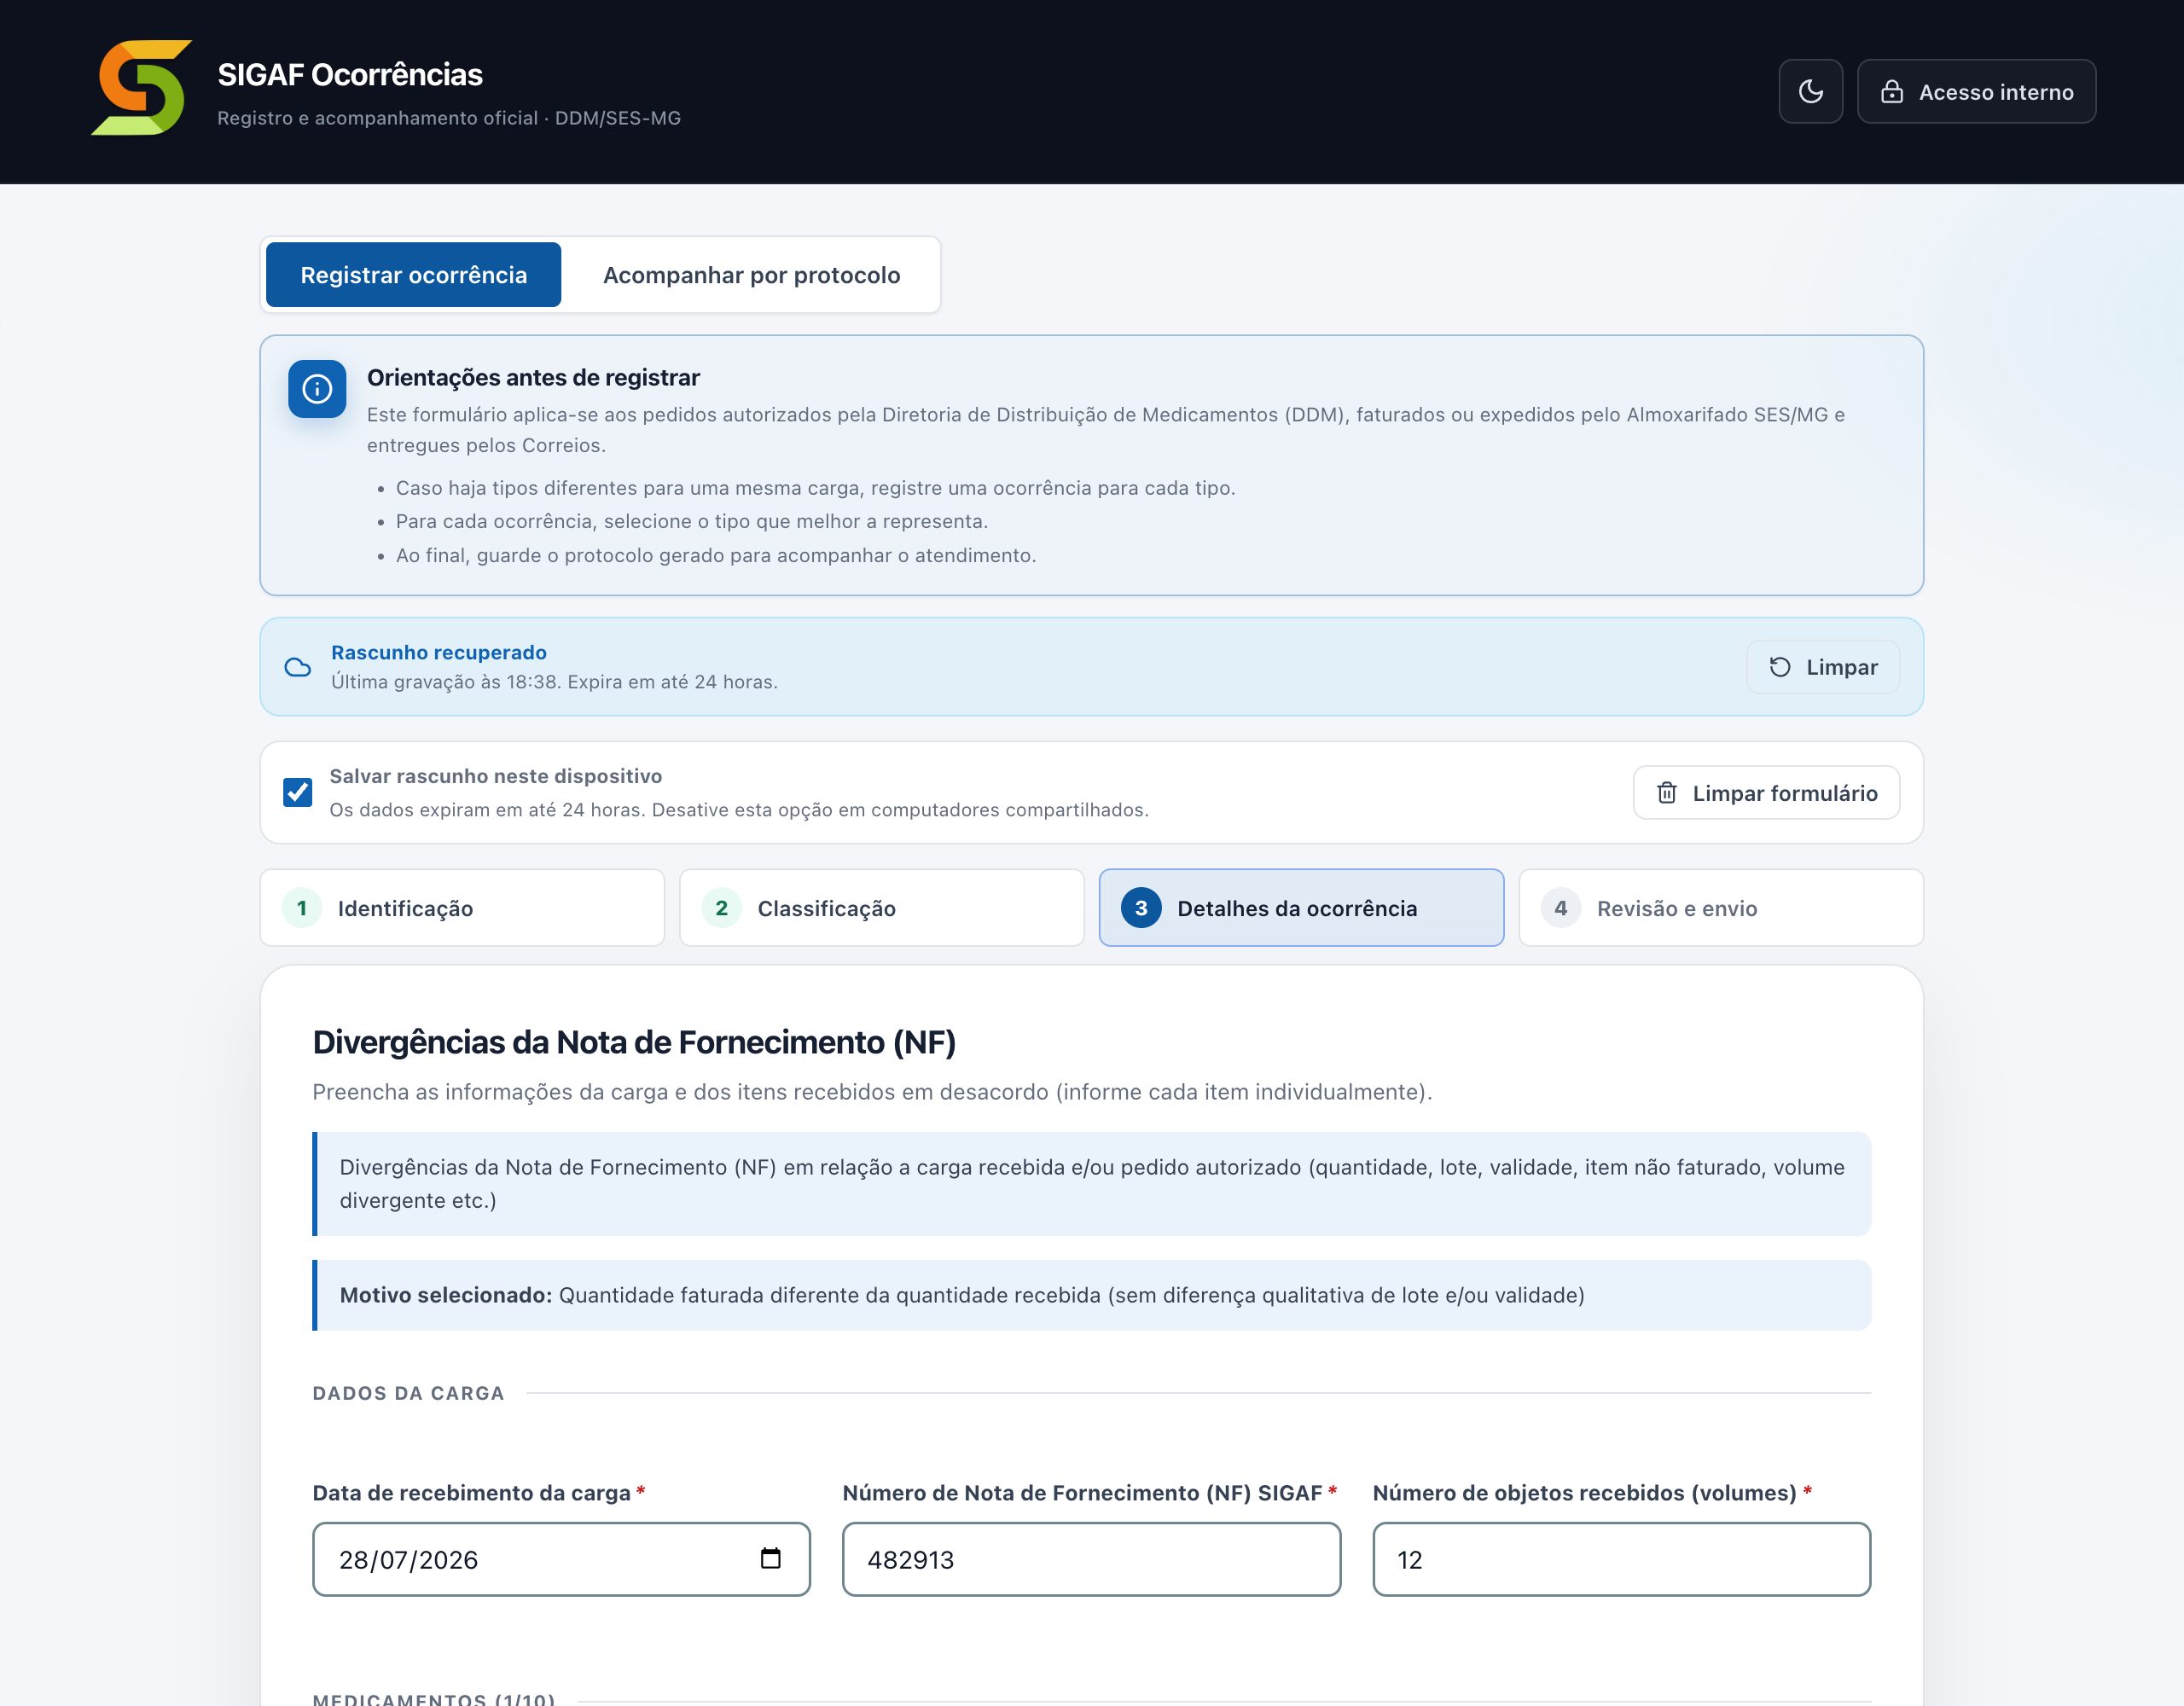Click the DADOS DA CARGA section label

pos(408,1394)
